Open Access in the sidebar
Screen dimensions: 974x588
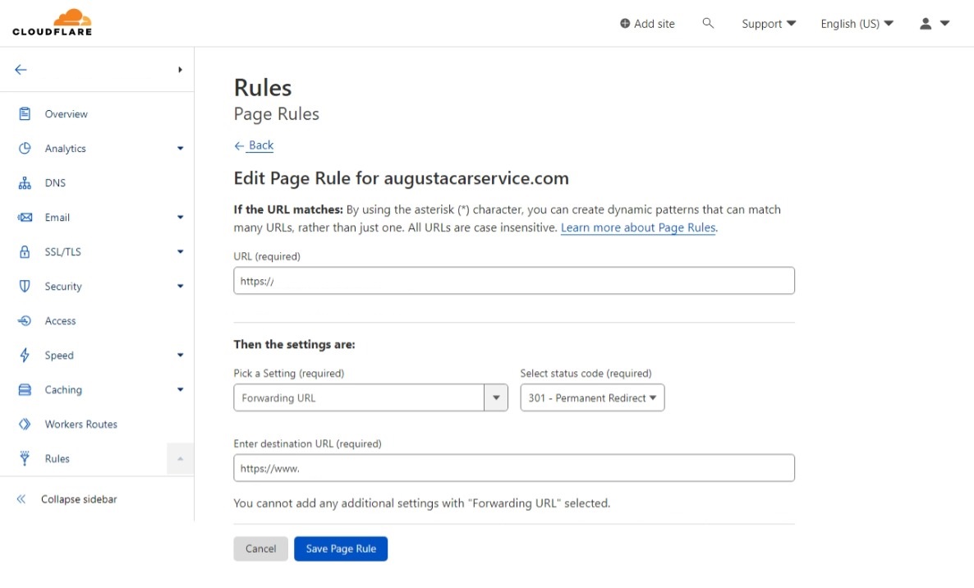(60, 321)
